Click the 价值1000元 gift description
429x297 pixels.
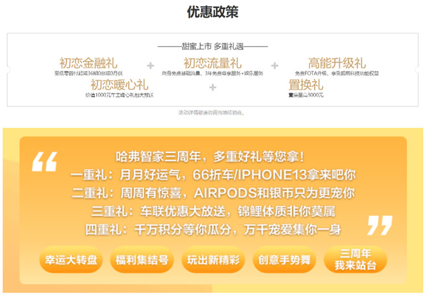point(120,95)
